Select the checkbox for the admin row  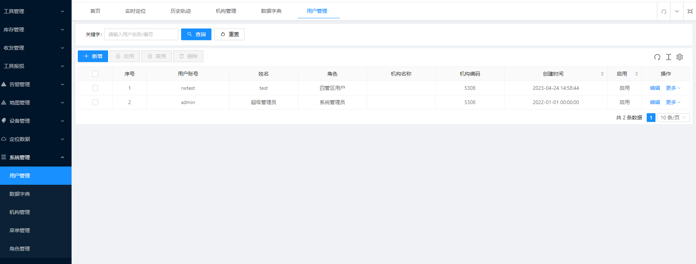coord(95,102)
